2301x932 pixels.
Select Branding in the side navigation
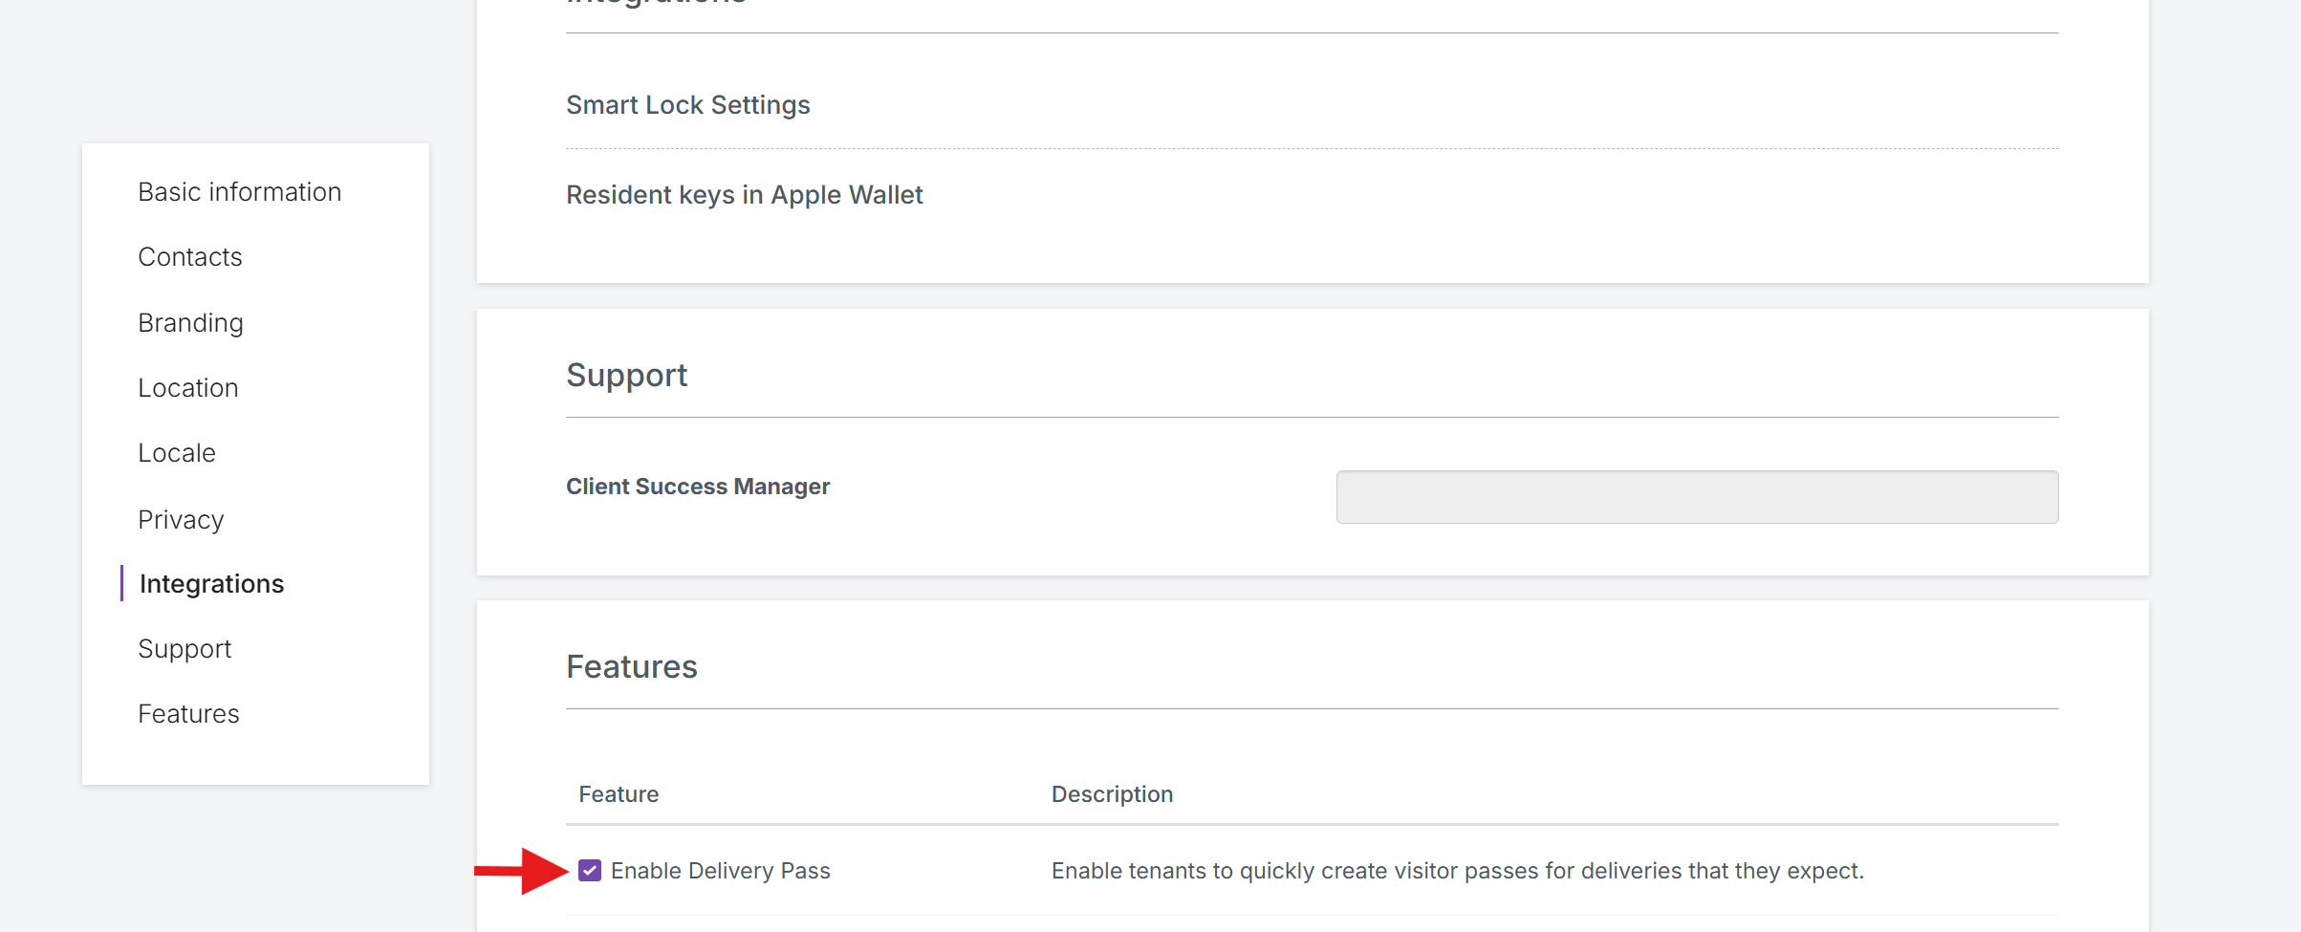tap(190, 323)
